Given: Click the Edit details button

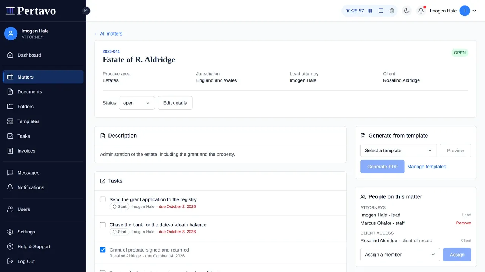Looking at the screenshot, I should click(175, 103).
